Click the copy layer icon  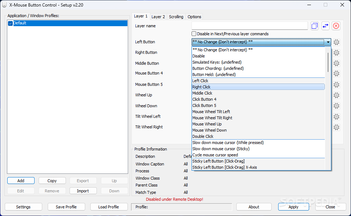point(315,26)
